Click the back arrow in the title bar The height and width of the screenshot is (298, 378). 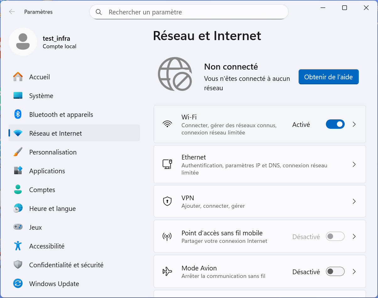(12, 12)
